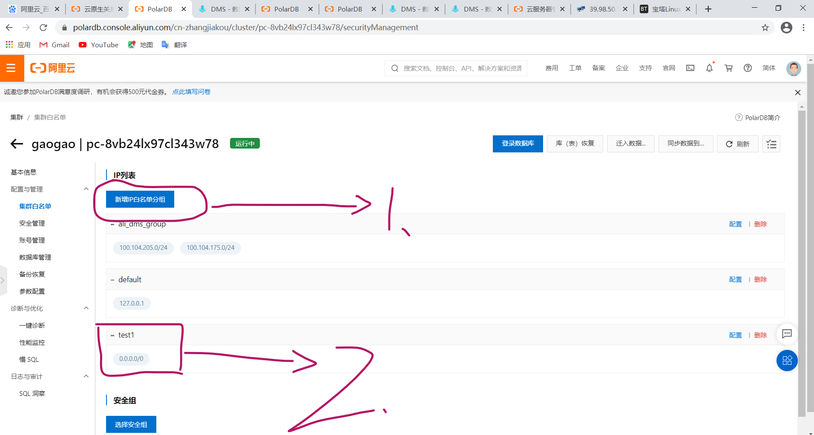The height and width of the screenshot is (435, 814).
Task: Open the 翻译 translate bookmark
Action: [x=174, y=45]
